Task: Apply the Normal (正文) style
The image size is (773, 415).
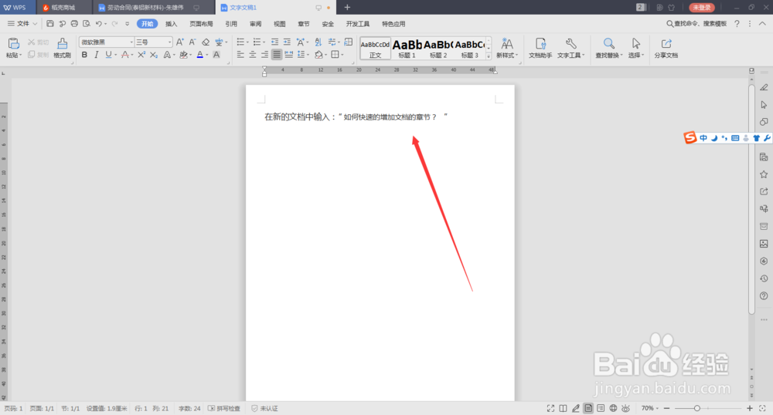Action: (375, 48)
